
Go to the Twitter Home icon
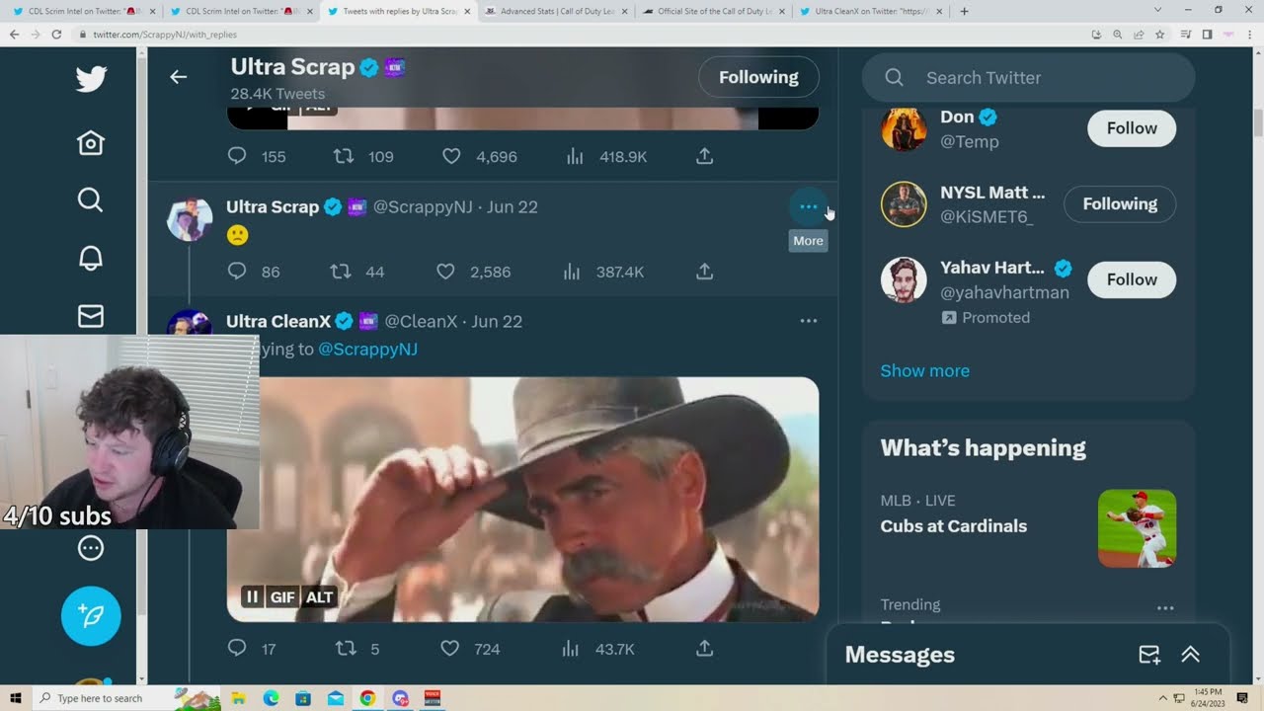91,143
